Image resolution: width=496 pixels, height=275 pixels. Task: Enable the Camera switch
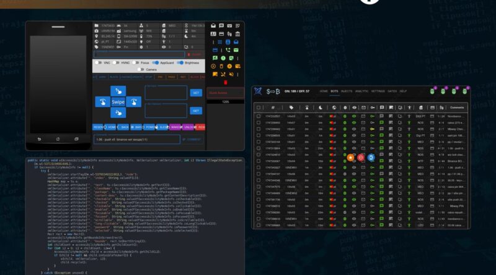pyautogui.click(x=141, y=69)
